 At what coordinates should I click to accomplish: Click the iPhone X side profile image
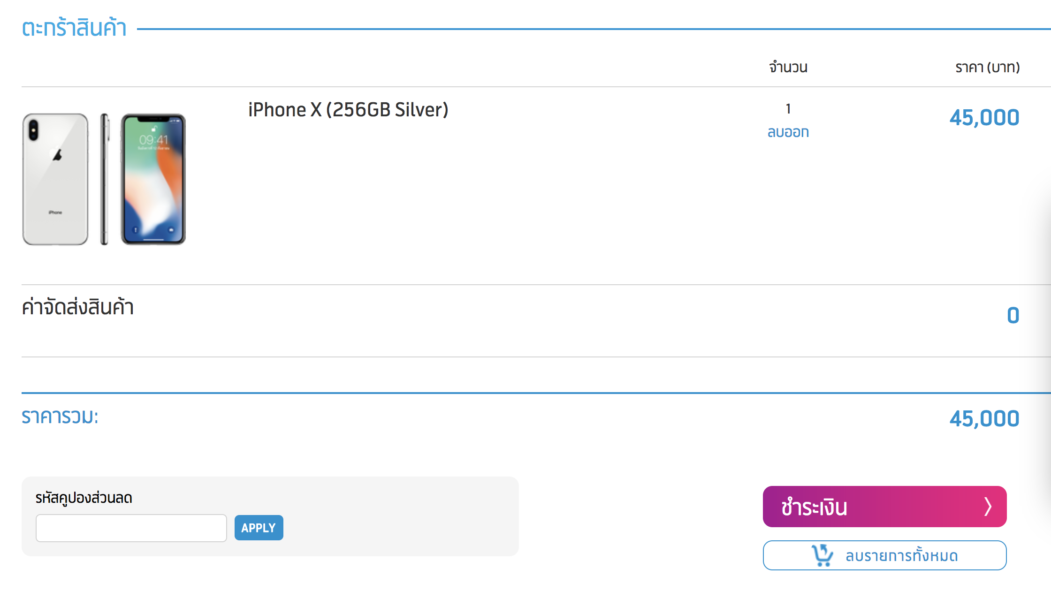coord(105,179)
